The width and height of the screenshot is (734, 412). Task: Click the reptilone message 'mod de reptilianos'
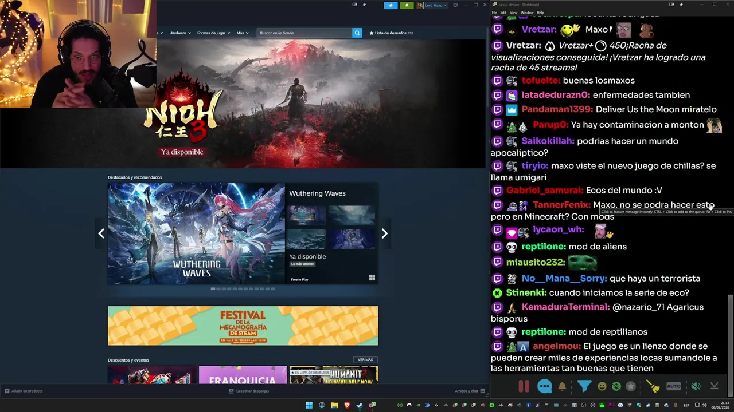click(570, 332)
